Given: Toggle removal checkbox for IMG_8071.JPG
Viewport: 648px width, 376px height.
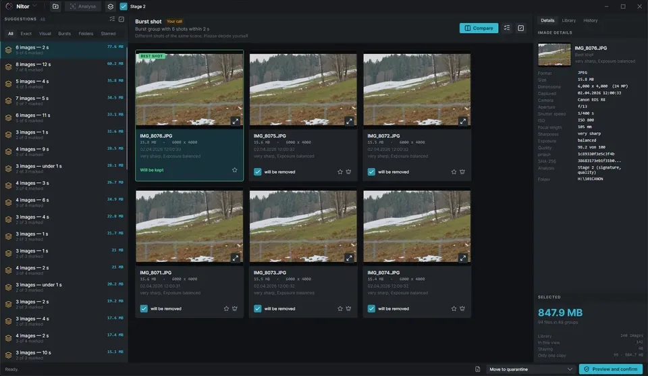Looking at the screenshot, I should coord(144,308).
